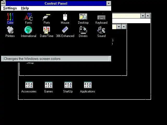Select the Printers icon

10,32
